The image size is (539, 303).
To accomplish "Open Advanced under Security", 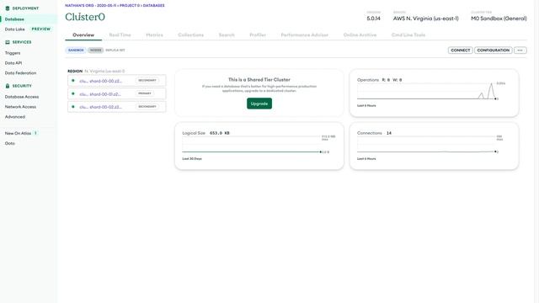I will [x=15, y=117].
